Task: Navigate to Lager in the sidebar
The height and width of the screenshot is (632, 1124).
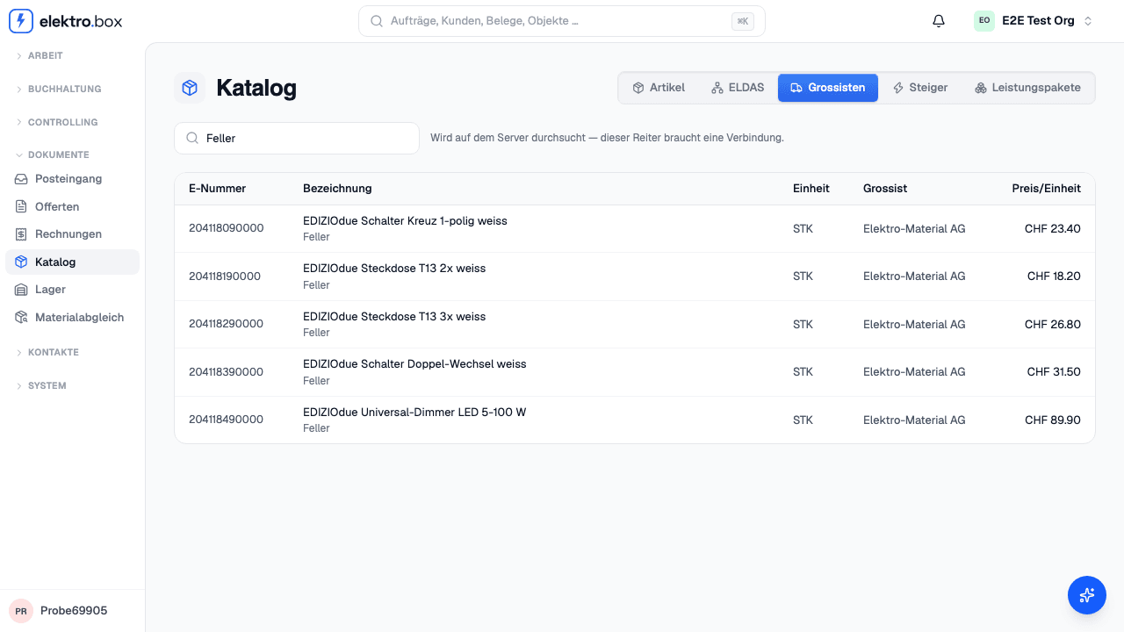Action: [x=72, y=290]
